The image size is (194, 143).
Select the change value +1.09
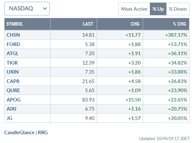pyautogui.click(x=134, y=90)
